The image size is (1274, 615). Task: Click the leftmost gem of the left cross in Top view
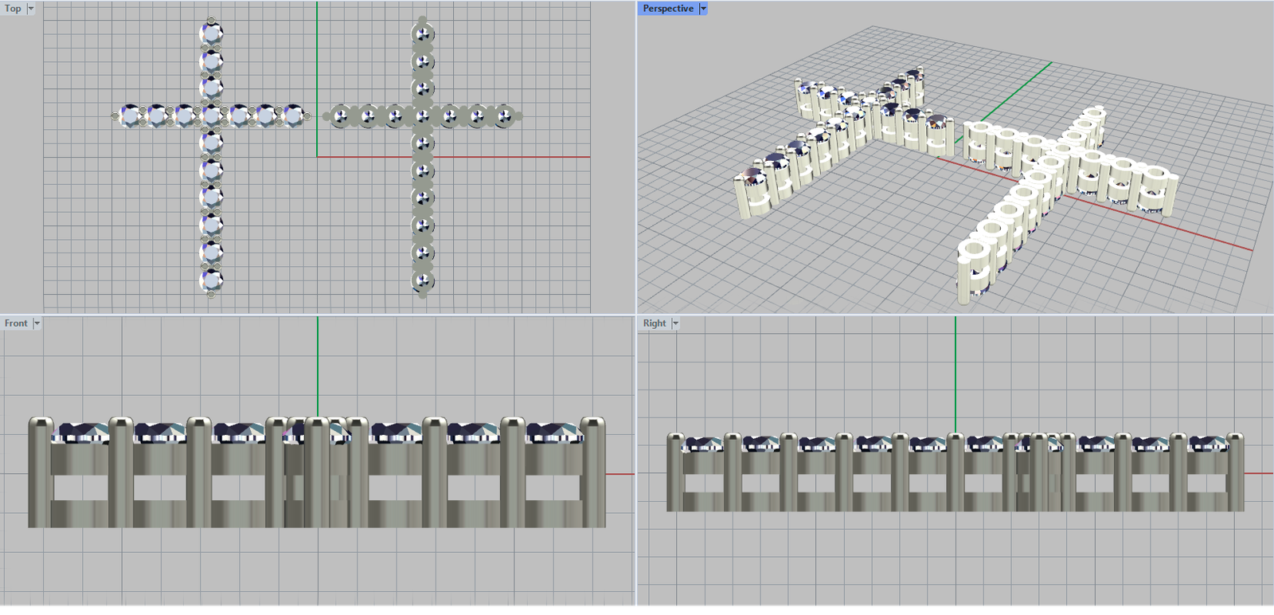click(x=130, y=116)
